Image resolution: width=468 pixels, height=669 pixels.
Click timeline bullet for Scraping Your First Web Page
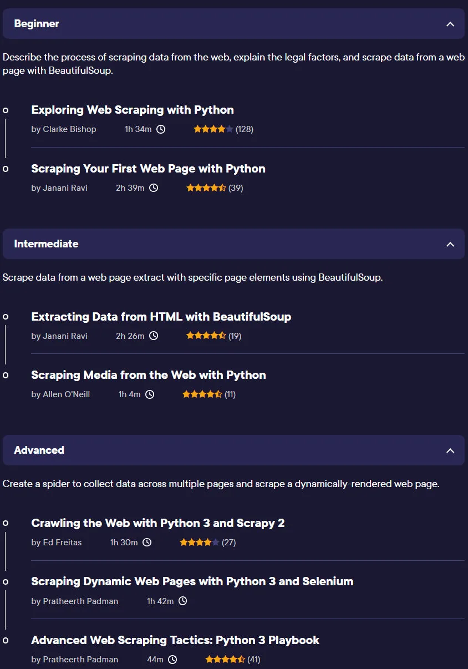pos(6,169)
